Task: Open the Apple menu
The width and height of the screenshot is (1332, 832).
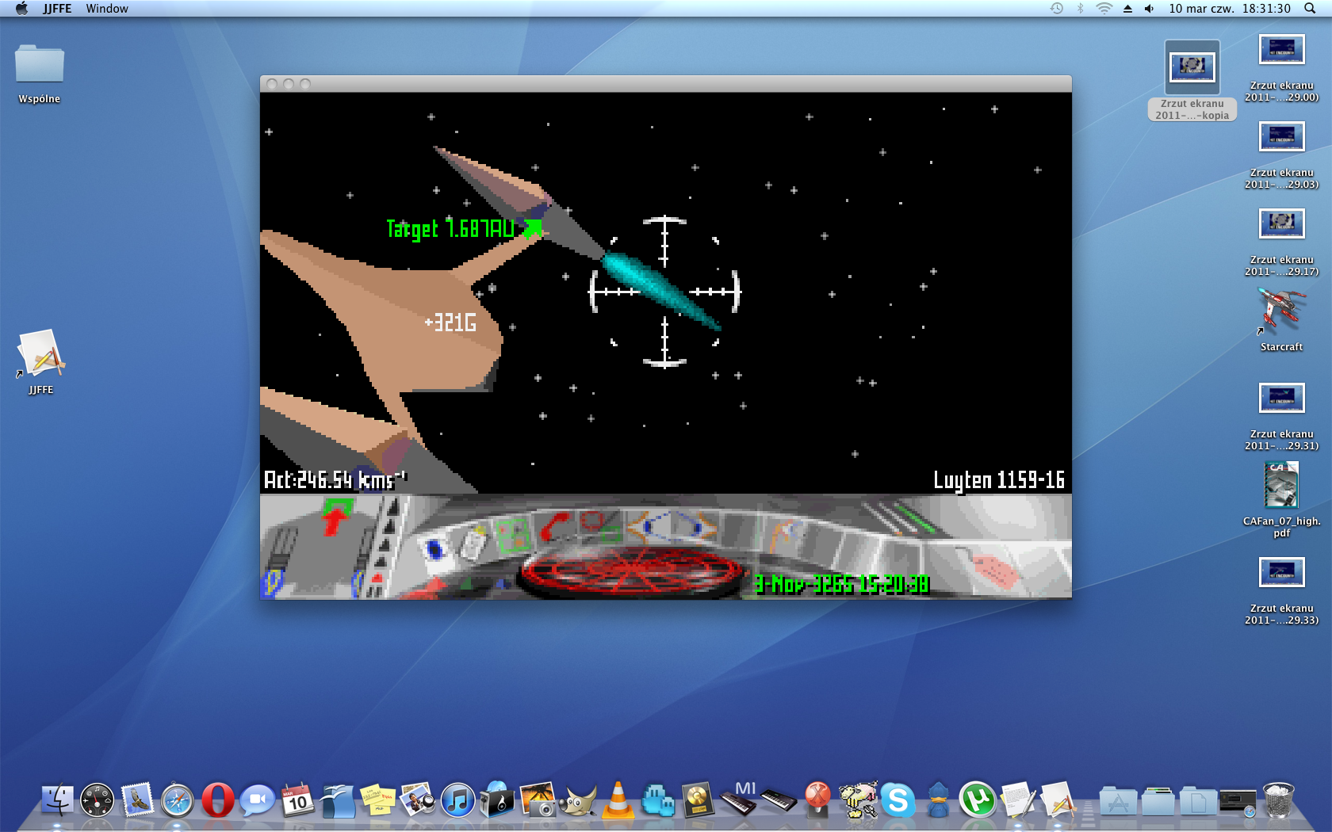Action: [x=21, y=9]
